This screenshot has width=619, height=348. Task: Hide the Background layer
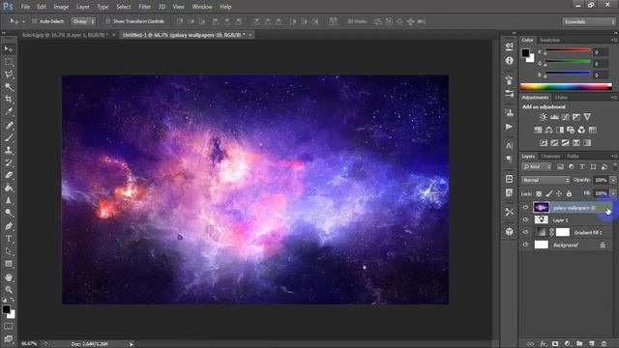525,245
